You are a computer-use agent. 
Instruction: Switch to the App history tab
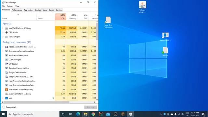tap(29, 10)
